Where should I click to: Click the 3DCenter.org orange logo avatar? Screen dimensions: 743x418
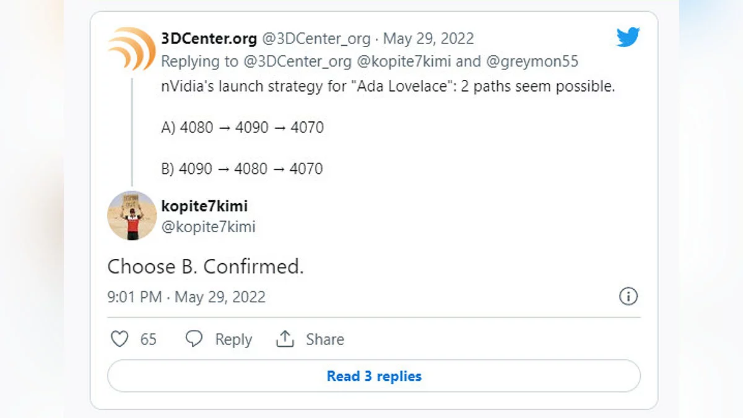point(131,50)
